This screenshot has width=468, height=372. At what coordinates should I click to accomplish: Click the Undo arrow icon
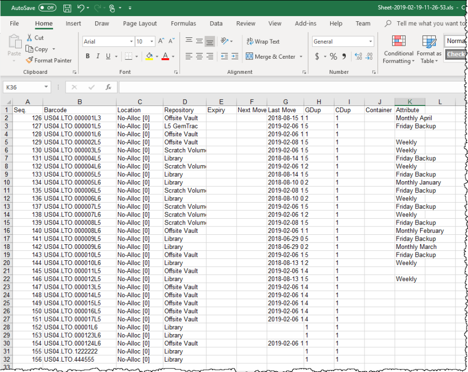click(81, 8)
